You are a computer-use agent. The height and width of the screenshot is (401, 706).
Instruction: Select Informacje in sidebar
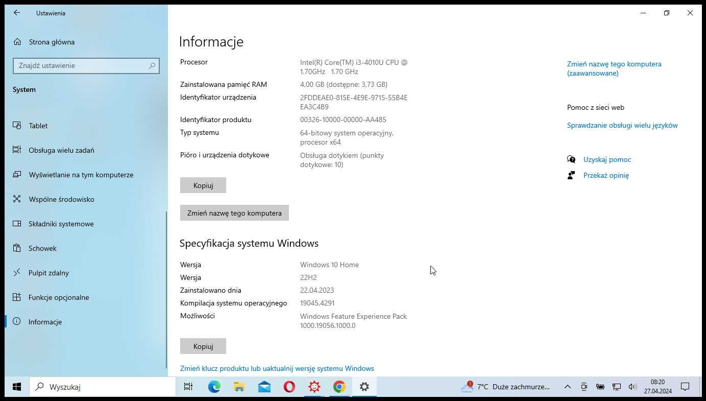click(x=45, y=322)
